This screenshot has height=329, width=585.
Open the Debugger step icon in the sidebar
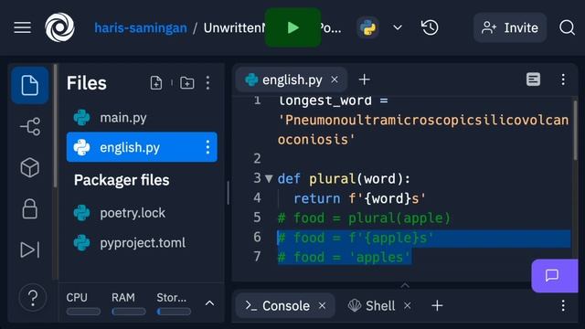(x=30, y=249)
